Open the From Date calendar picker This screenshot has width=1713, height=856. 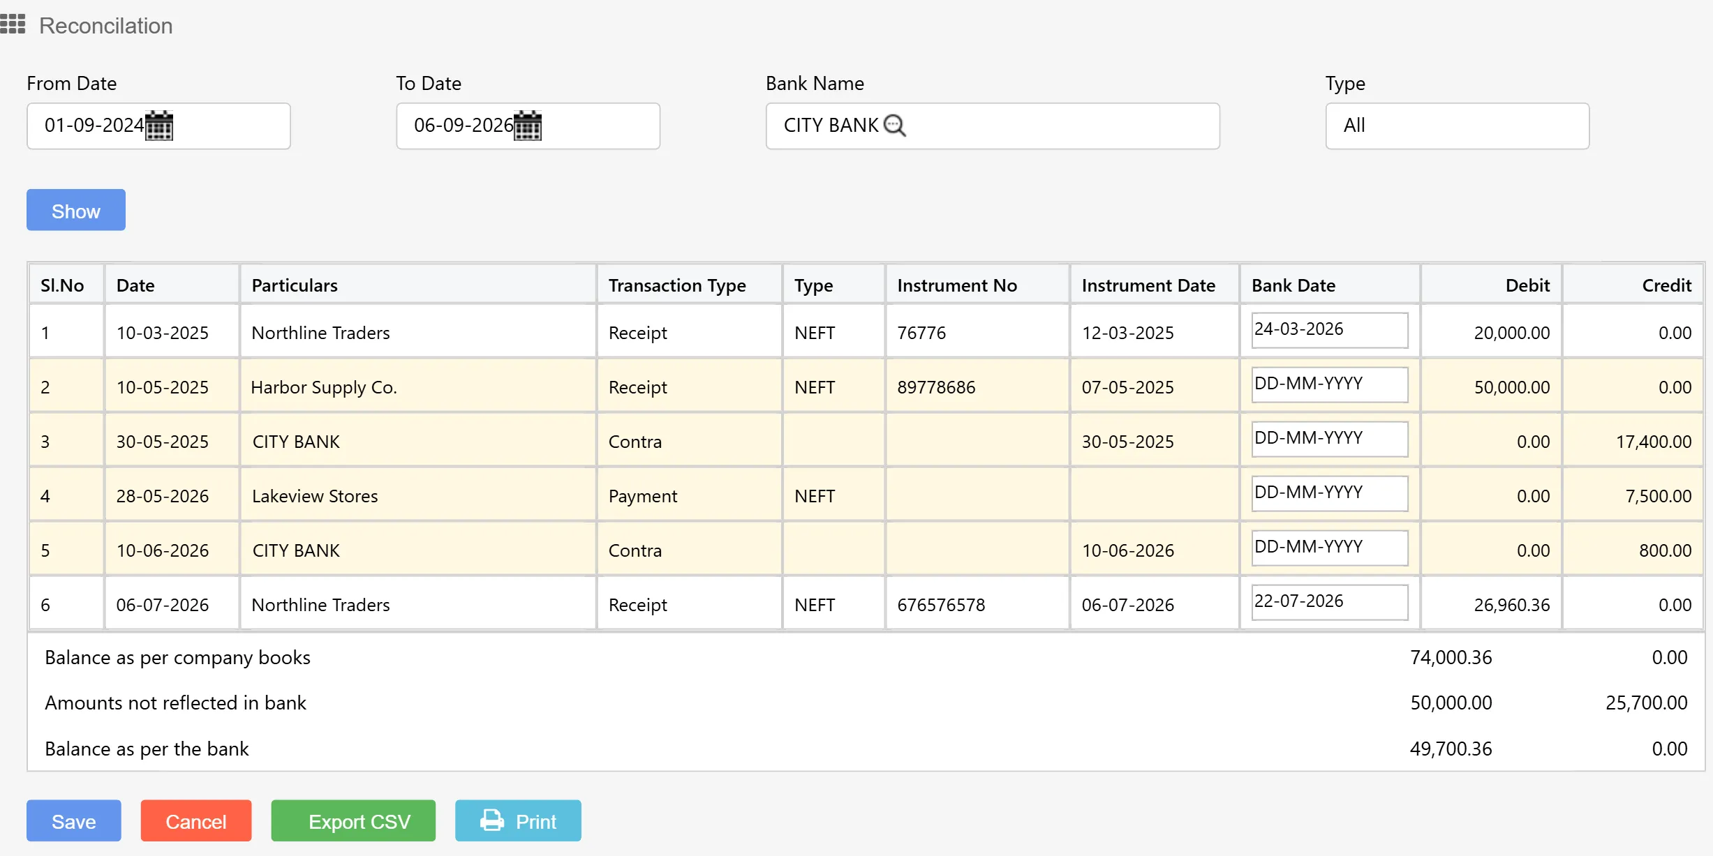pyautogui.click(x=159, y=126)
